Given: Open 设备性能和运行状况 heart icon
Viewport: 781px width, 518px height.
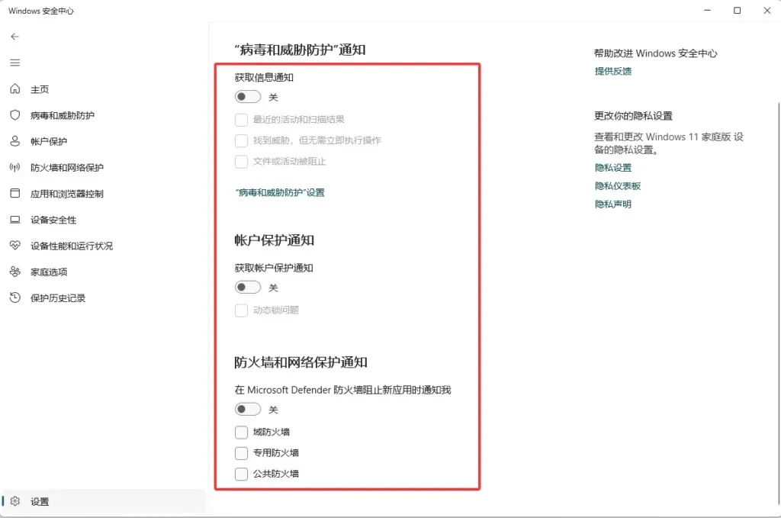Looking at the screenshot, I should 15,246.
